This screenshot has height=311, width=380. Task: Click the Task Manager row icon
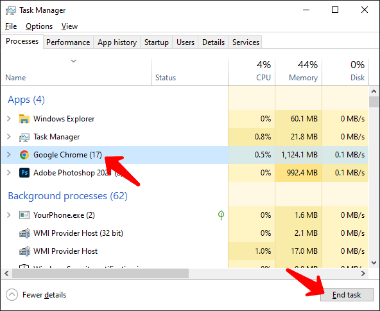click(x=24, y=137)
